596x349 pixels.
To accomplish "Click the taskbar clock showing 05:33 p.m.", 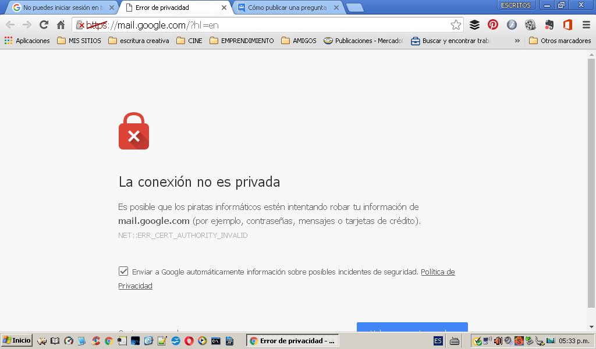I will pos(574,341).
